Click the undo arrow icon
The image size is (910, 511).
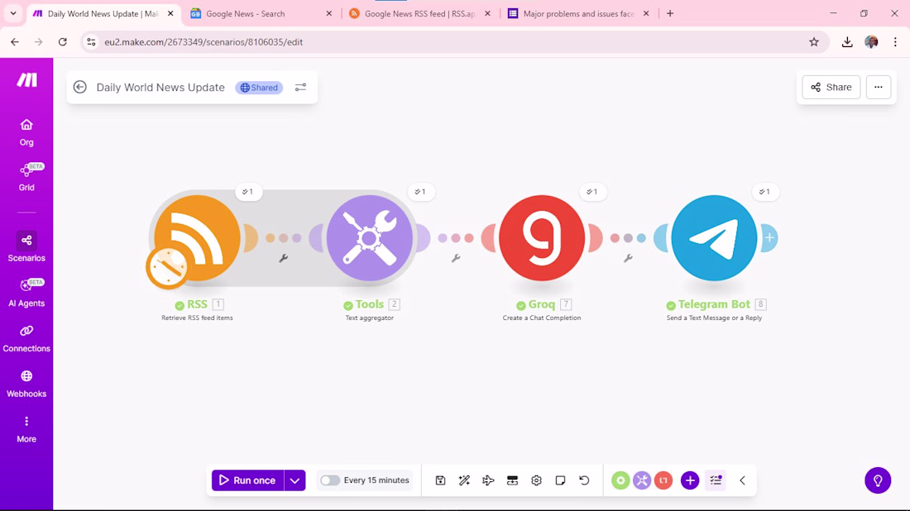point(584,480)
